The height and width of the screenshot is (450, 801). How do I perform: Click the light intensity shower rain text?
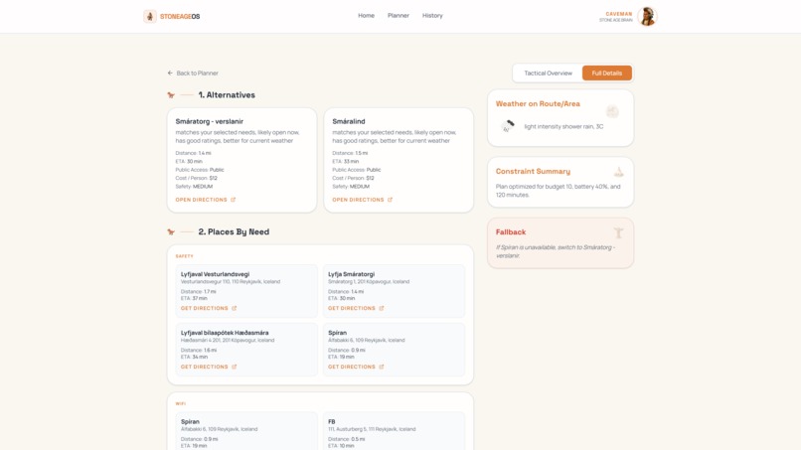pyautogui.click(x=563, y=126)
